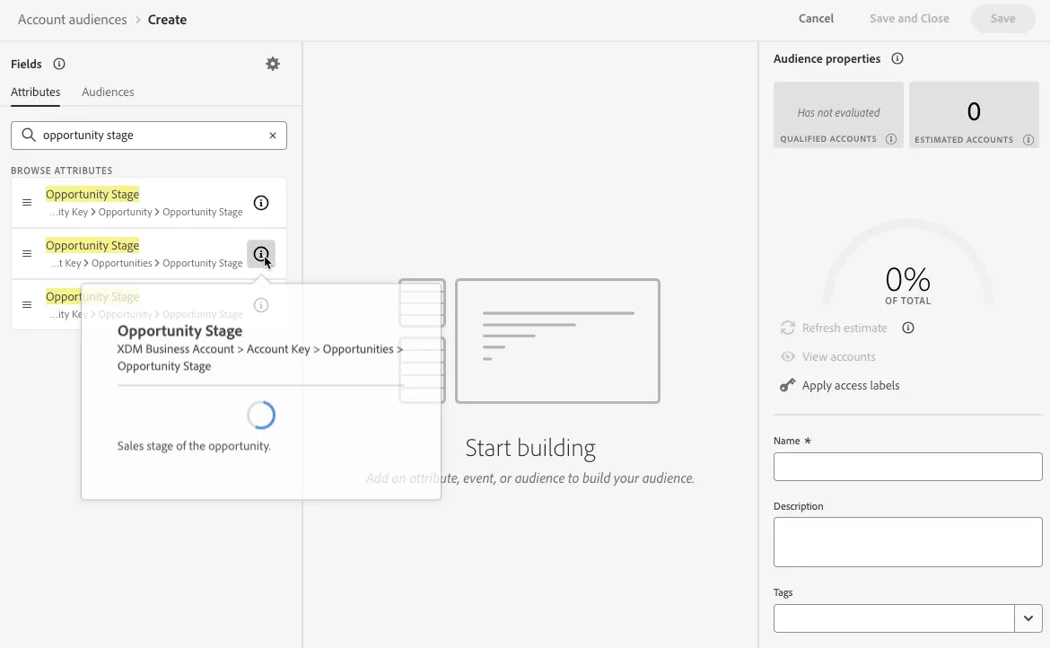Click the 'Sales stage of the opportunity.' text
The image size is (1050, 648).
(194, 446)
